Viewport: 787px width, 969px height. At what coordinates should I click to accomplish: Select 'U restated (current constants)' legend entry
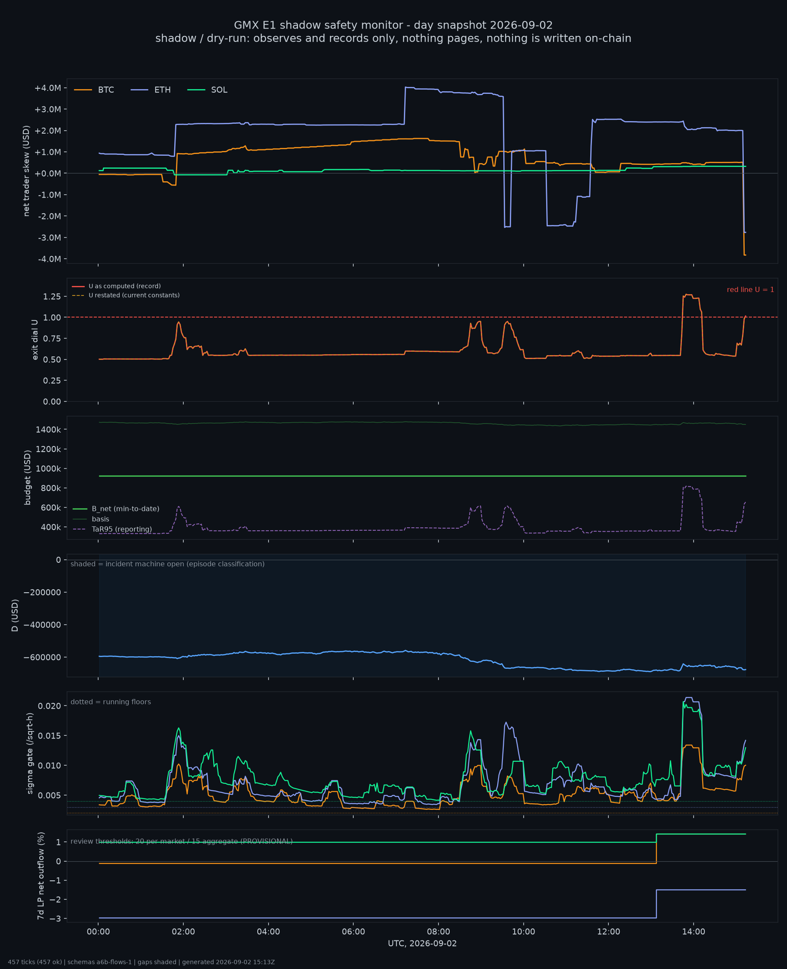tap(134, 295)
